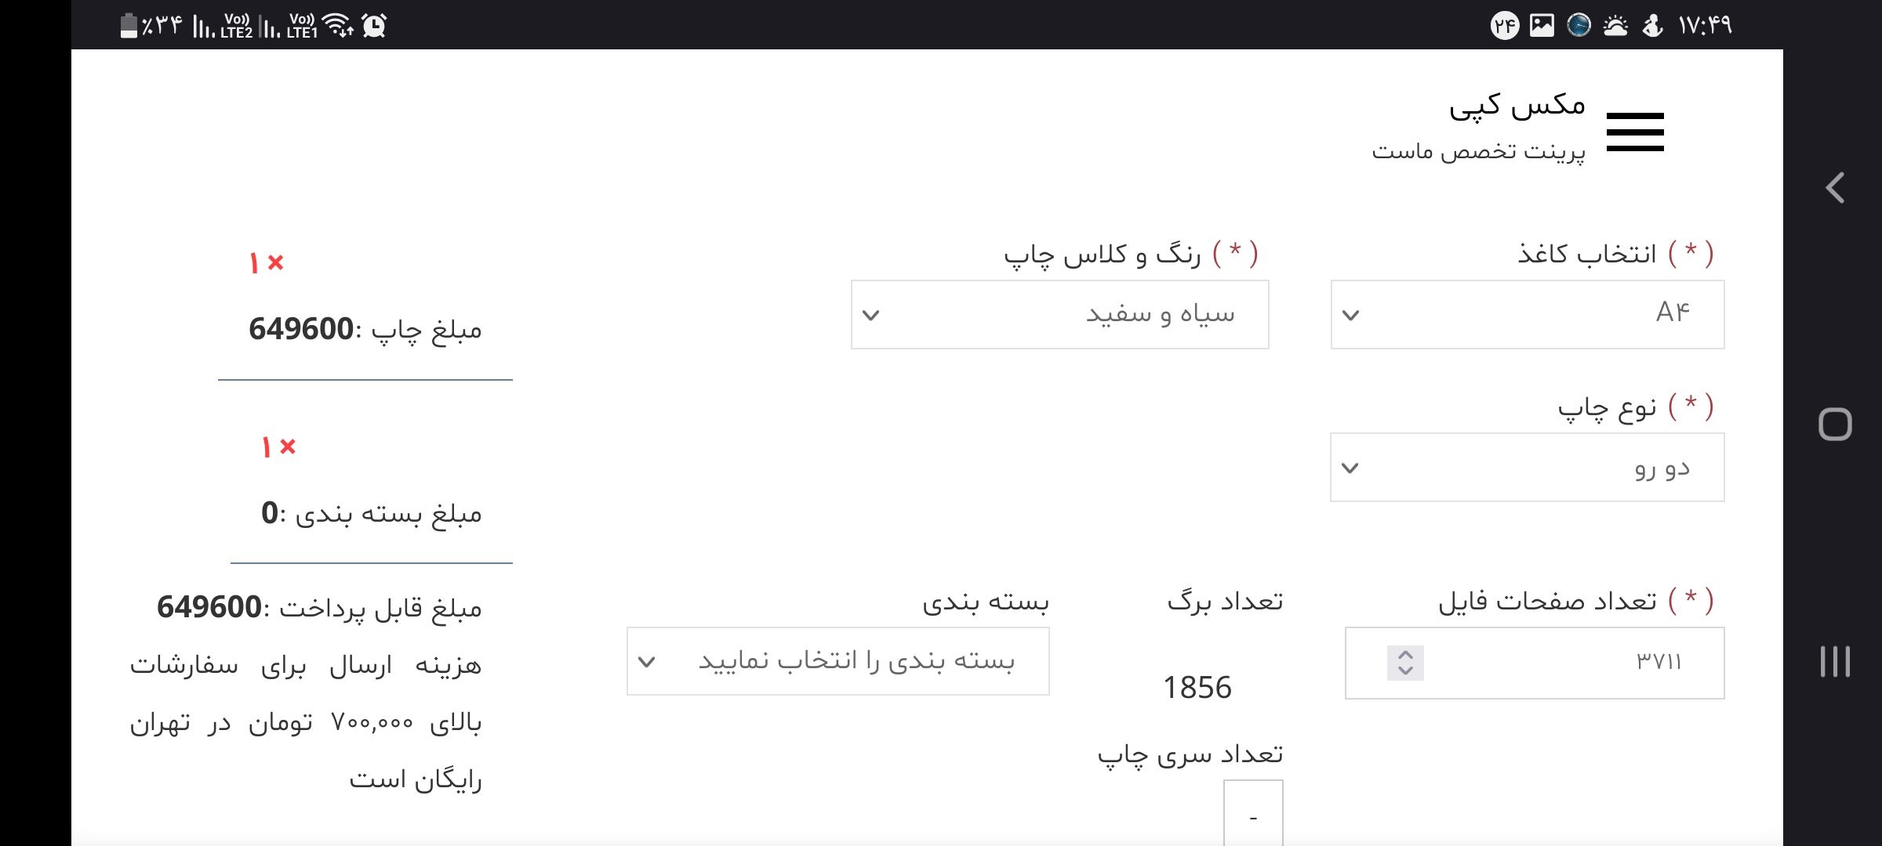1882x846 pixels.
Task: Decrease print series count with minus button
Action: coord(1253,816)
